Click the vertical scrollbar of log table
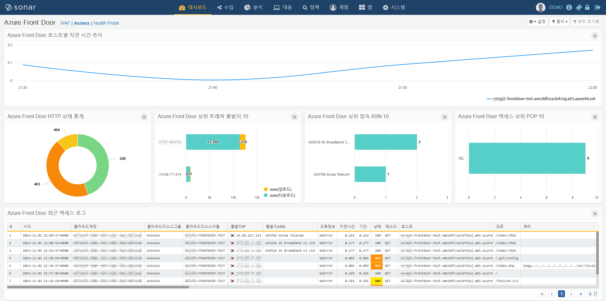Screen dimensions: 606x301 (597, 254)
